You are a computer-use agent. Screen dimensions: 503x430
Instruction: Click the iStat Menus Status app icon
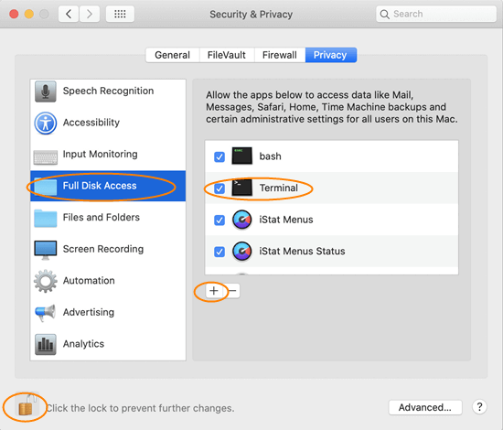(x=241, y=252)
